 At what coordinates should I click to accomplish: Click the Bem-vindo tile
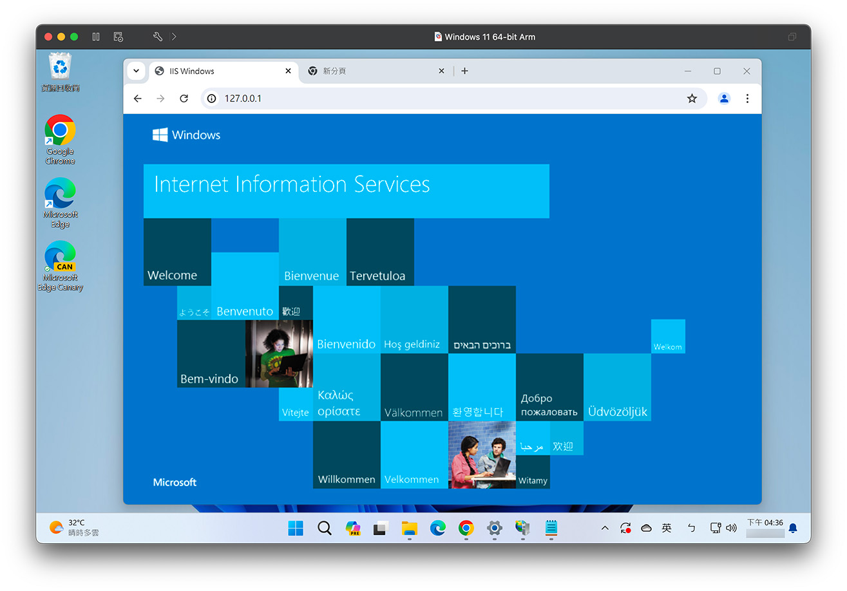coord(211,353)
